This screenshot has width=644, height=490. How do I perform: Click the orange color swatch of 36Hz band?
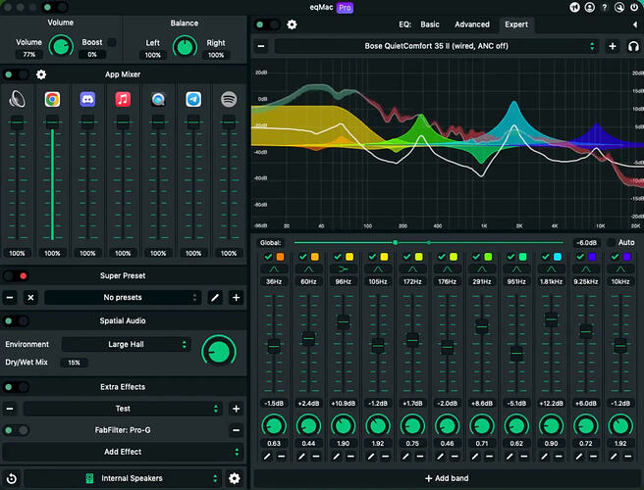coord(280,257)
